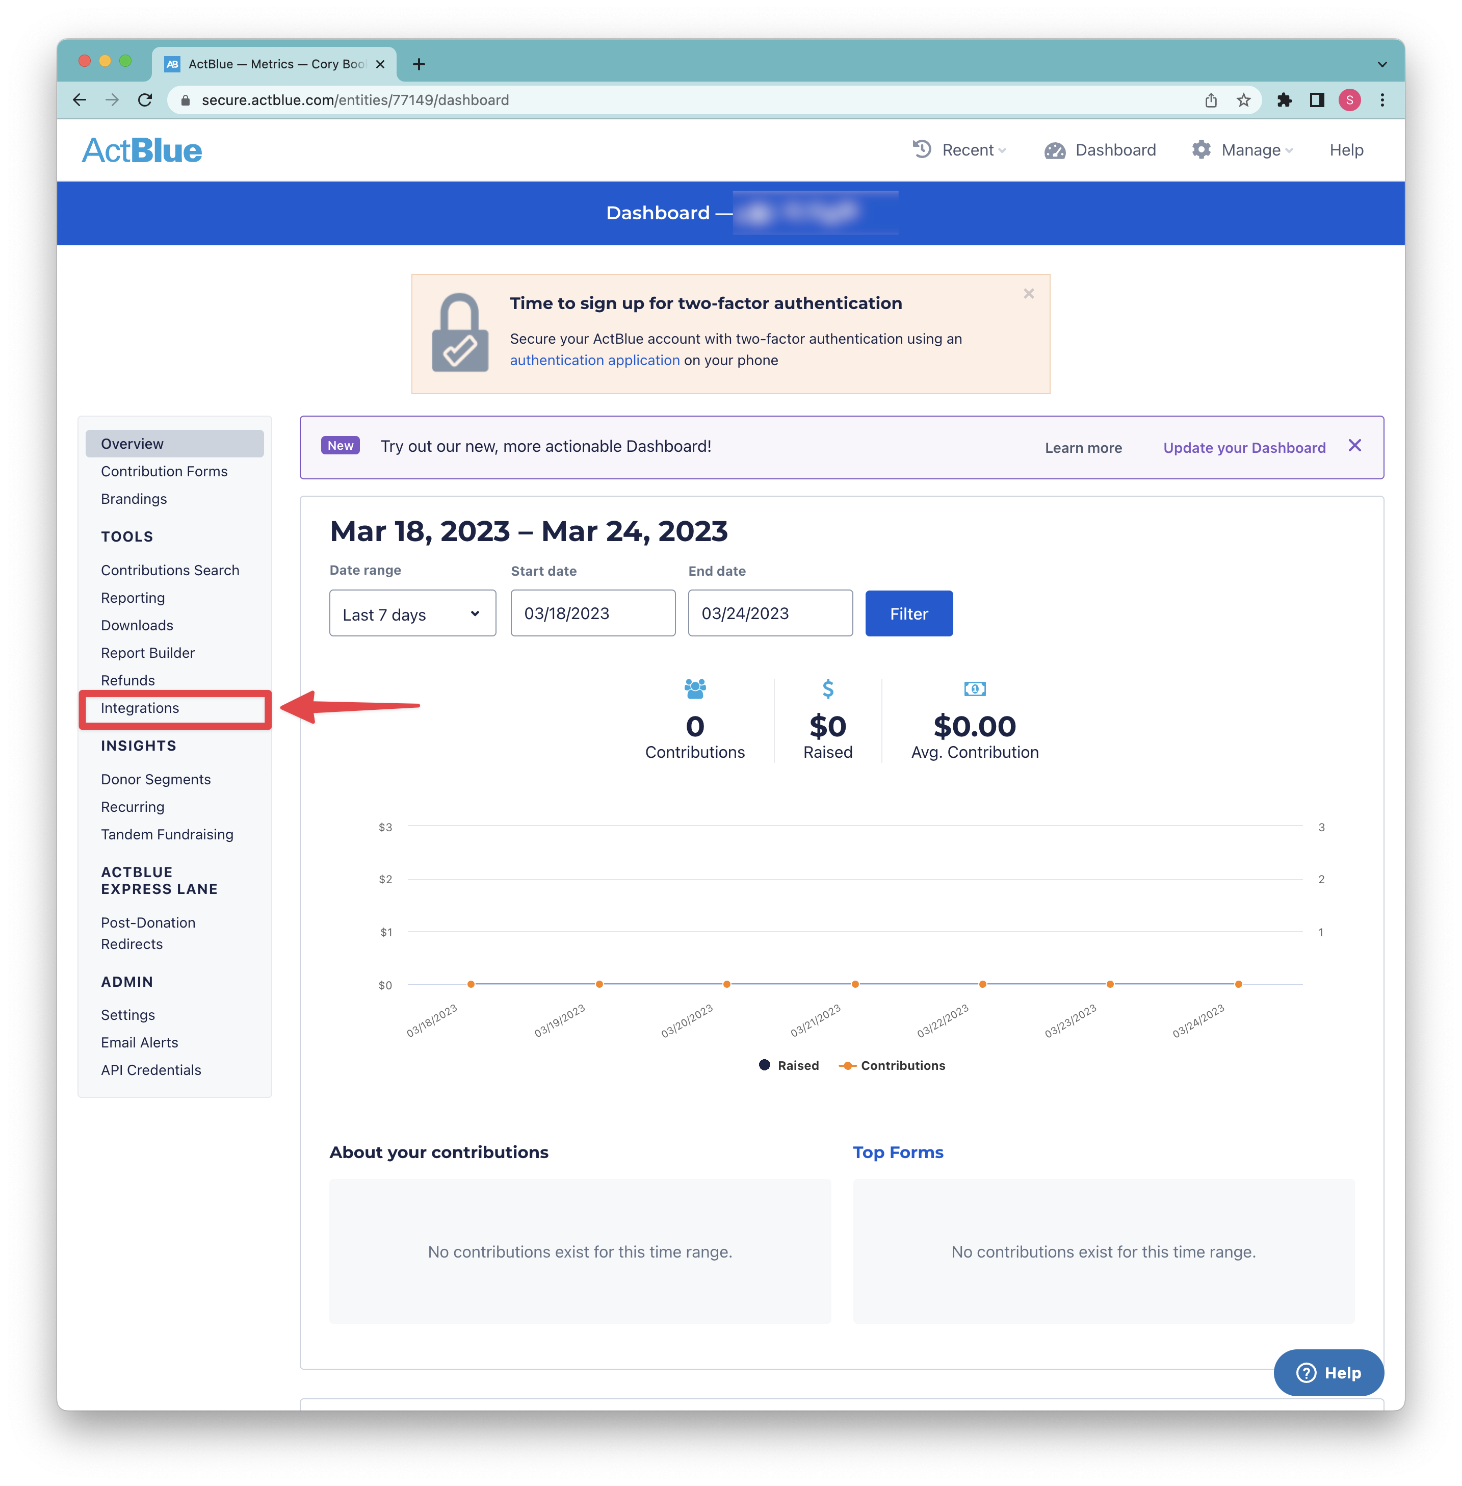
Task: Click the Start date input field
Action: (x=593, y=613)
